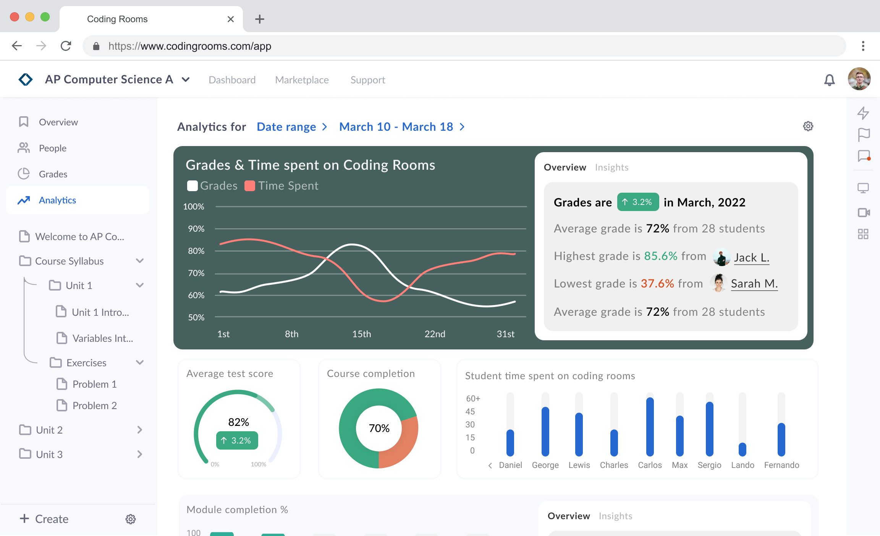Image resolution: width=880 pixels, height=536 pixels.
Task: Open Jack L. student profile link
Action: [751, 257]
